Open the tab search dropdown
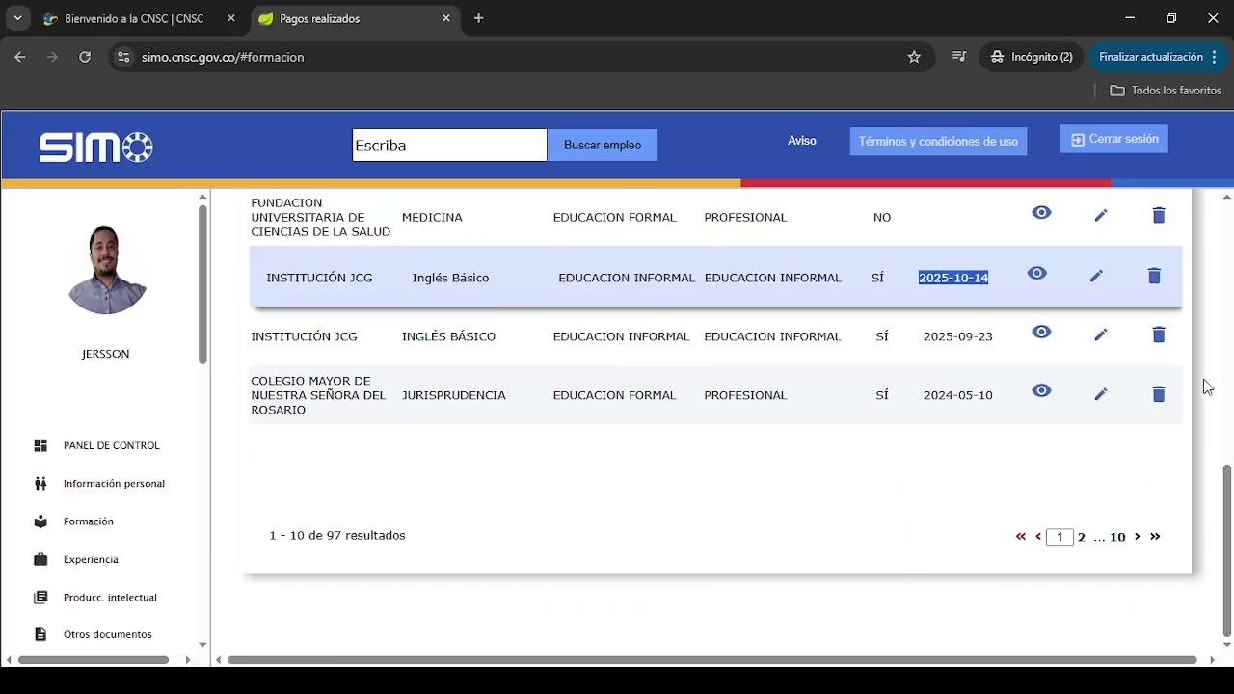This screenshot has width=1234, height=694. click(17, 18)
